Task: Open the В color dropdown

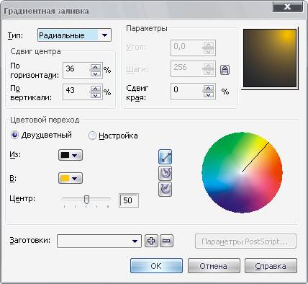Action: pyautogui.click(x=71, y=178)
